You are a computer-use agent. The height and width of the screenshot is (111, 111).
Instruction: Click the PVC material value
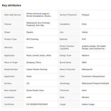[84, 39]
